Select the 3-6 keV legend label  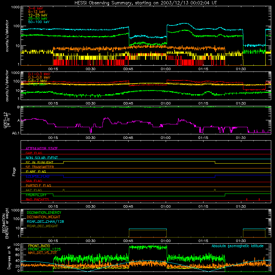(x=35, y=8)
